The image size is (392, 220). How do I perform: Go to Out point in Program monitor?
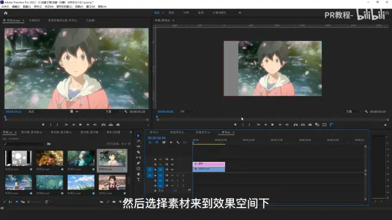coord(287,125)
